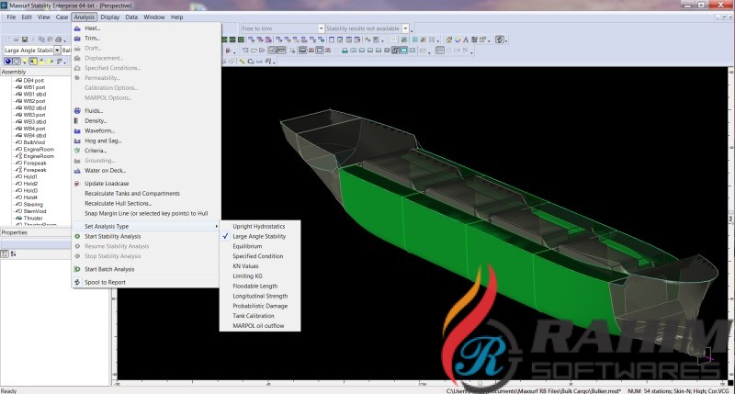Open the Edit menu
This screenshot has width=735, height=394.
coord(27,17)
